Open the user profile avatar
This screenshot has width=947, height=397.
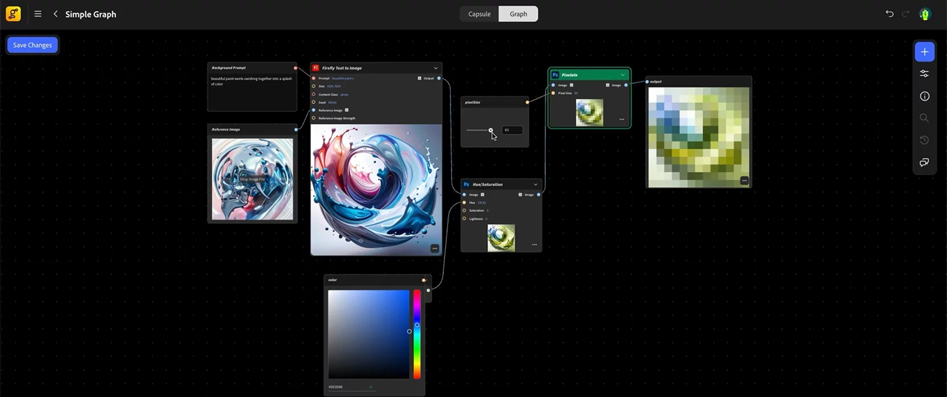[x=925, y=14]
